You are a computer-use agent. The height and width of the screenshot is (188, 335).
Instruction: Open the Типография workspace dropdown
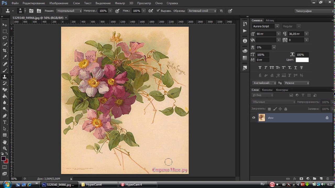[314, 11]
